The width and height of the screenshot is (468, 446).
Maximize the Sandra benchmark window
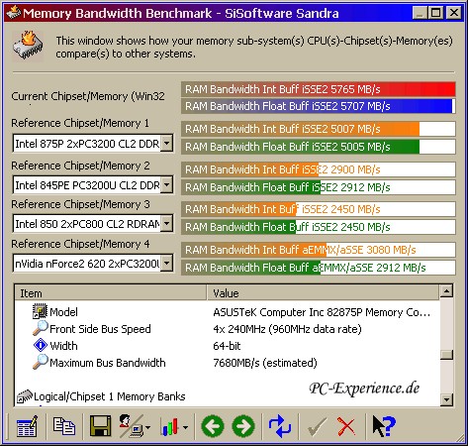435,13
